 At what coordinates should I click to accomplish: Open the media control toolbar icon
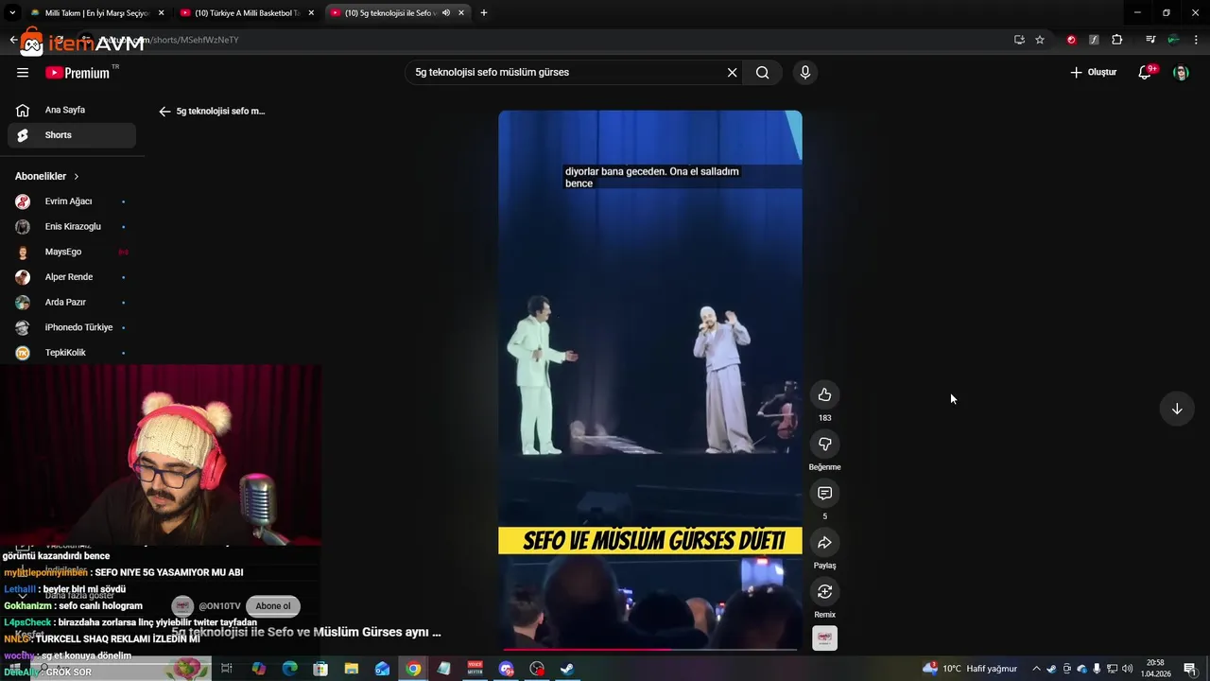(1150, 40)
